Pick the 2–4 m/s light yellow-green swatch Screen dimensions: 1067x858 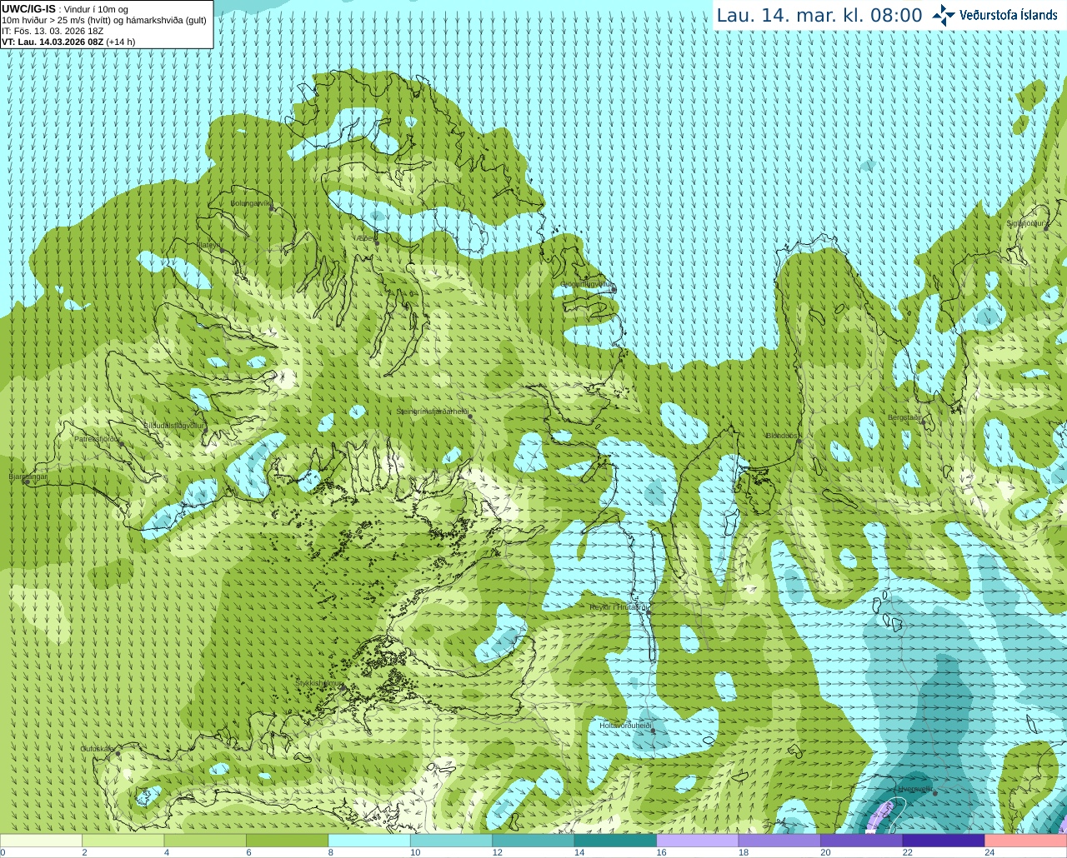pos(123,841)
